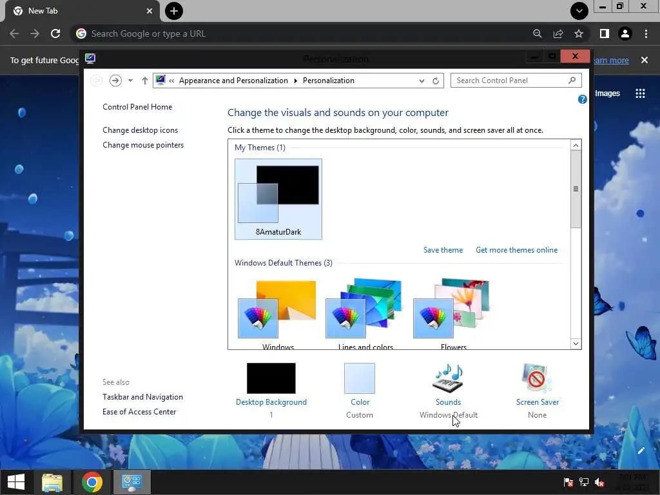The width and height of the screenshot is (660, 495).
Task: Open Action Center flag tray icon
Action: (568, 482)
